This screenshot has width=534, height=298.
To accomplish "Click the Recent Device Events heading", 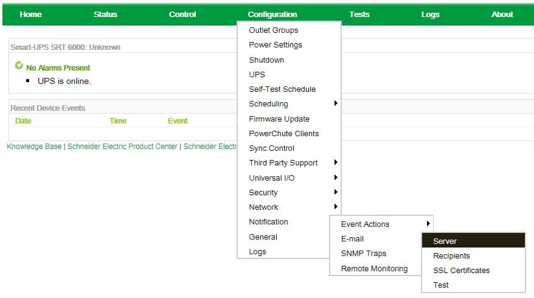I will [47, 108].
